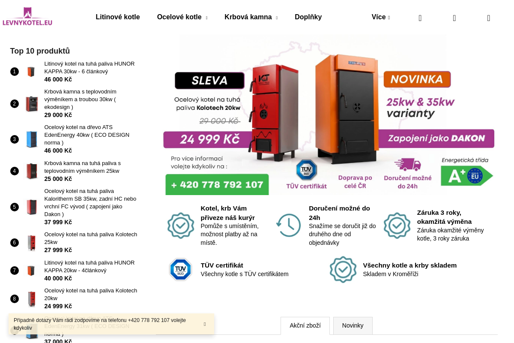Expand the Krbová kamna submenu

(x=277, y=18)
